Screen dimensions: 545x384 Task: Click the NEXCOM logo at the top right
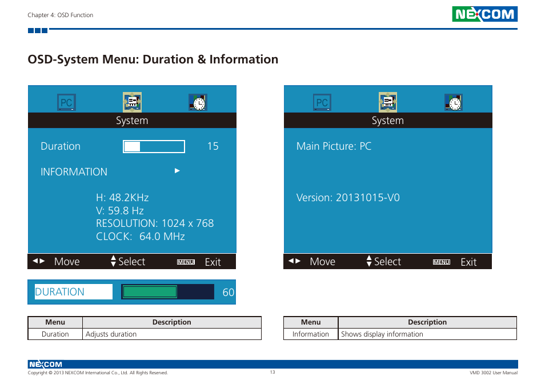(484, 14)
